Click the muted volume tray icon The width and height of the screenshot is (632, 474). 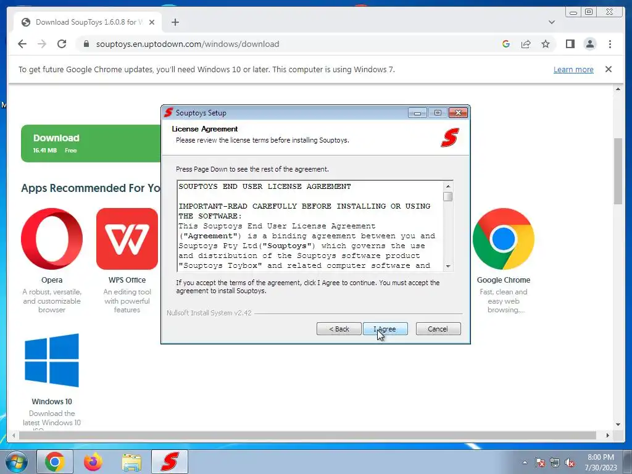(570, 462)
